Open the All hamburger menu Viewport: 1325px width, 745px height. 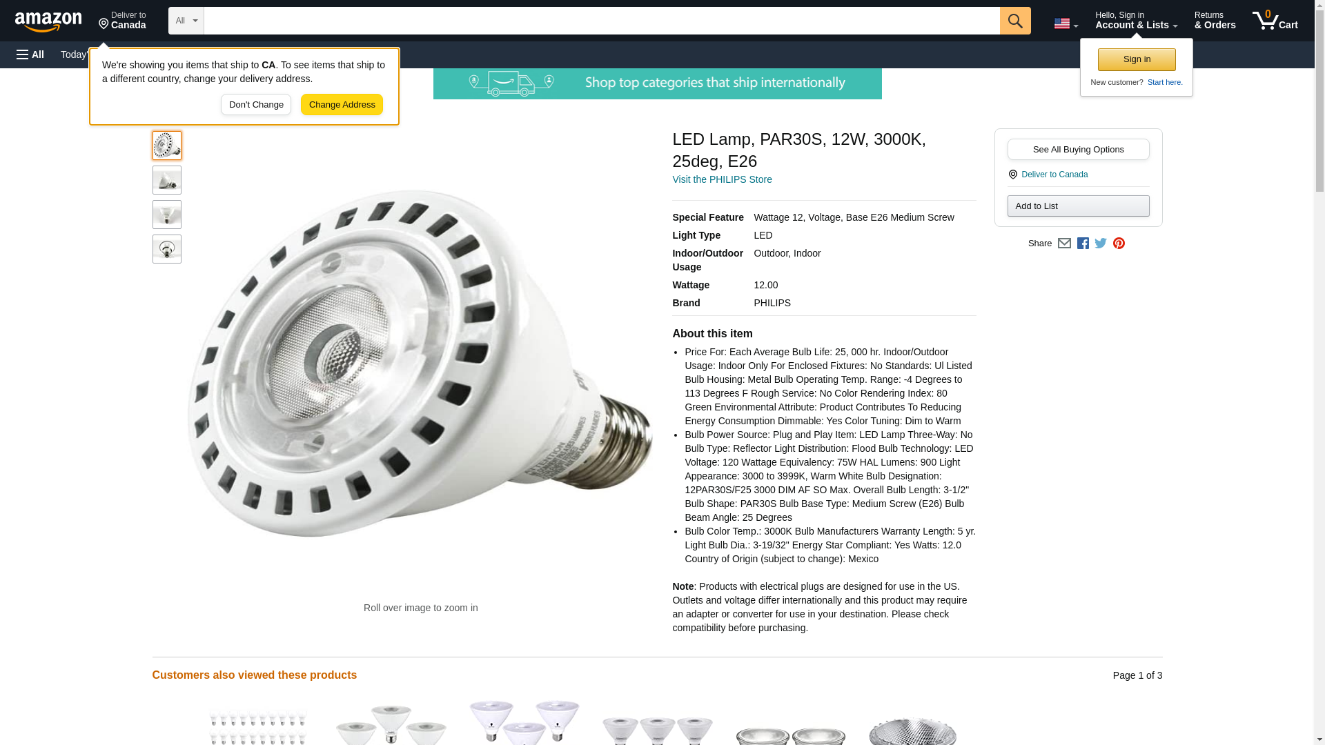click(x=30, y=54)
